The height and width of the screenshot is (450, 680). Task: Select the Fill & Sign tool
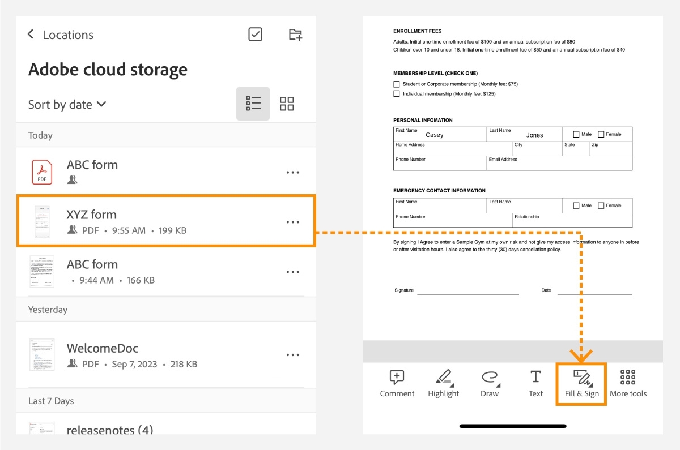(581, 383)
